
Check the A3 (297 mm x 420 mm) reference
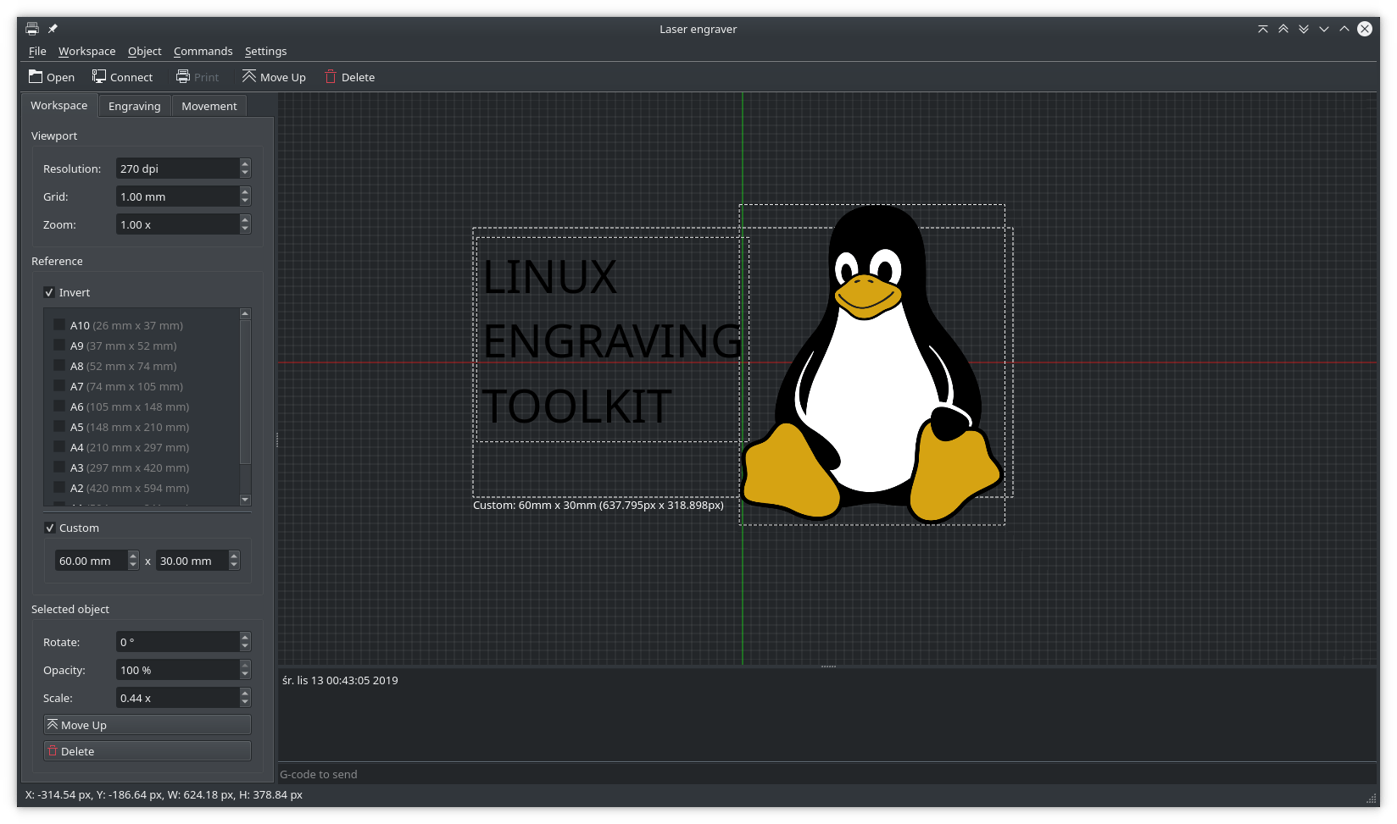(x=59, y=467)
